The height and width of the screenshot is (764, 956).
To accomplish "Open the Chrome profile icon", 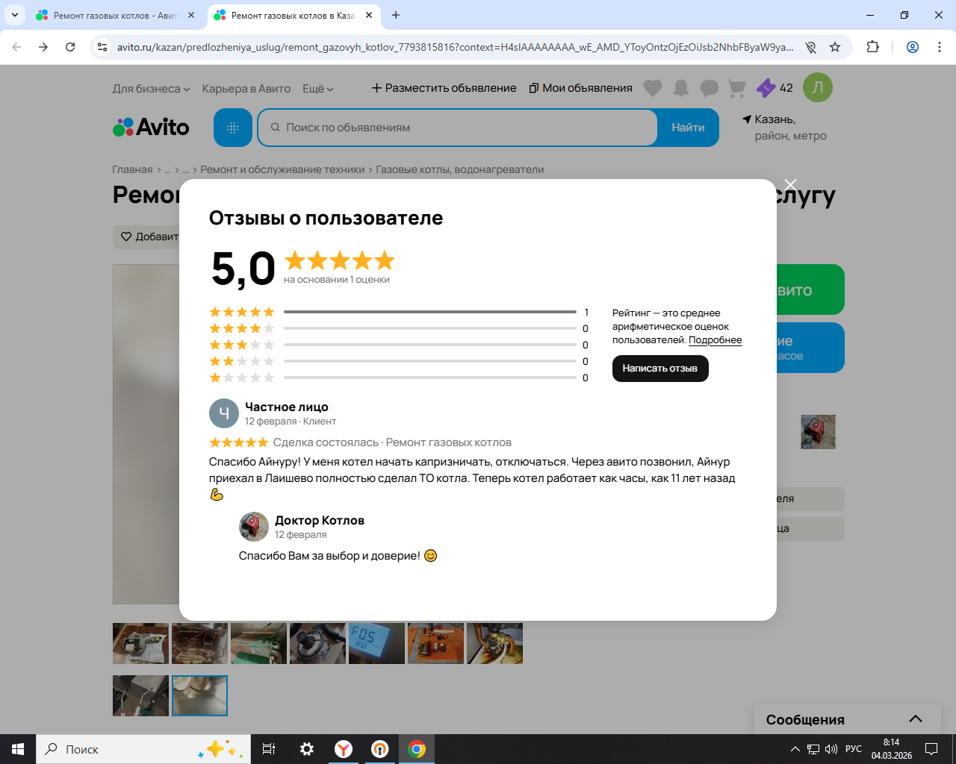I will tap(913, 47).
